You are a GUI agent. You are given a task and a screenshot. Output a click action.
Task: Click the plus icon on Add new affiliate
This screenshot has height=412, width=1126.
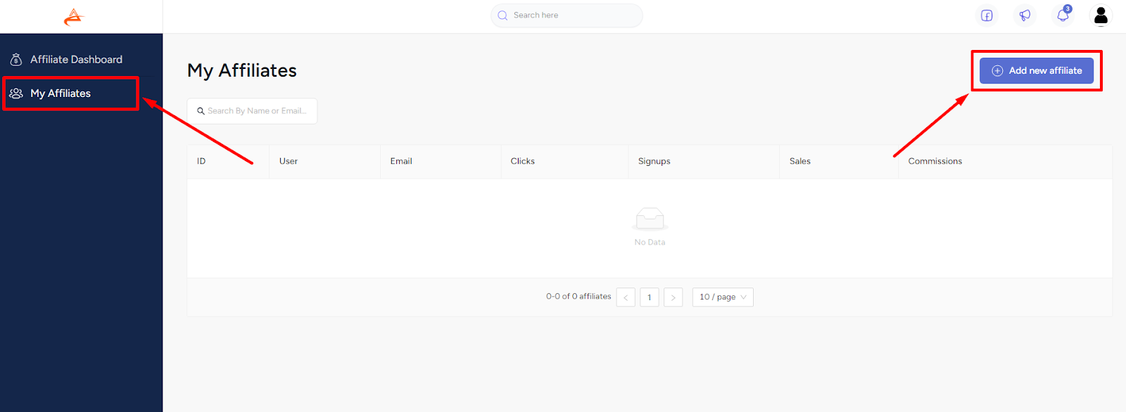[x=997, y=71]
